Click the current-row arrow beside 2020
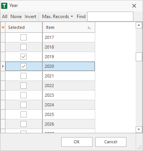The image size is (143, 151). coord(3,66)
